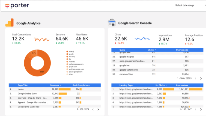Go to next page of Page Title table
This screenshot has height=116, width=206.
[x=98, y=109]
